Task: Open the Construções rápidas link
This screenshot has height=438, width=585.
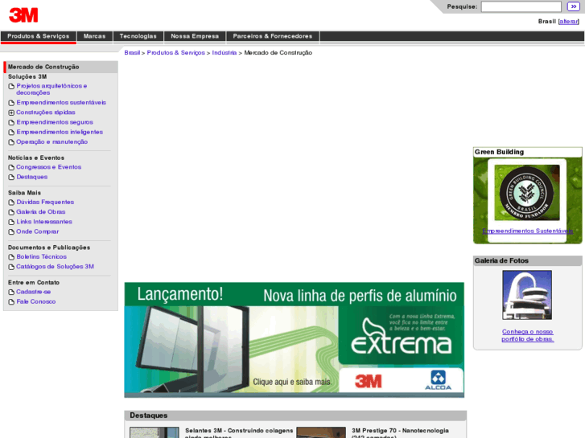Action: 46,113
